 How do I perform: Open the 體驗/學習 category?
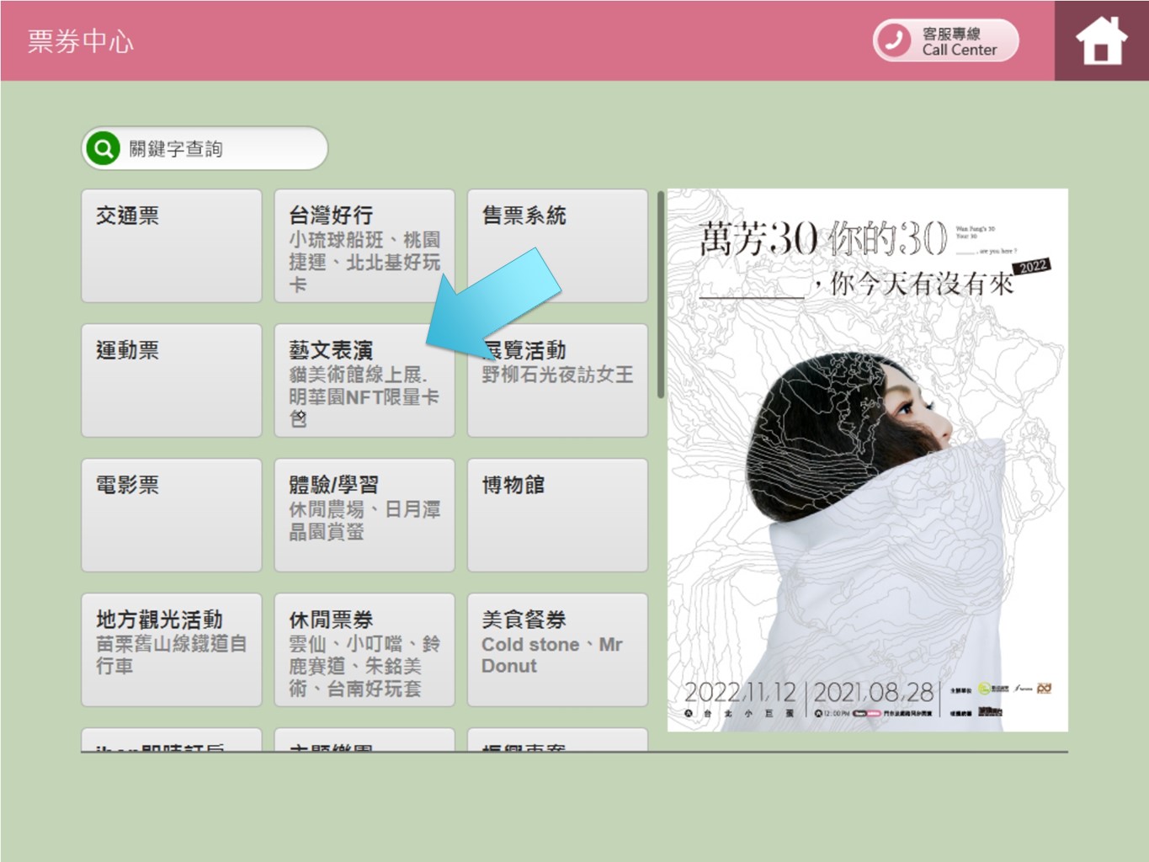pyautogui.click(x=364, y=515)
